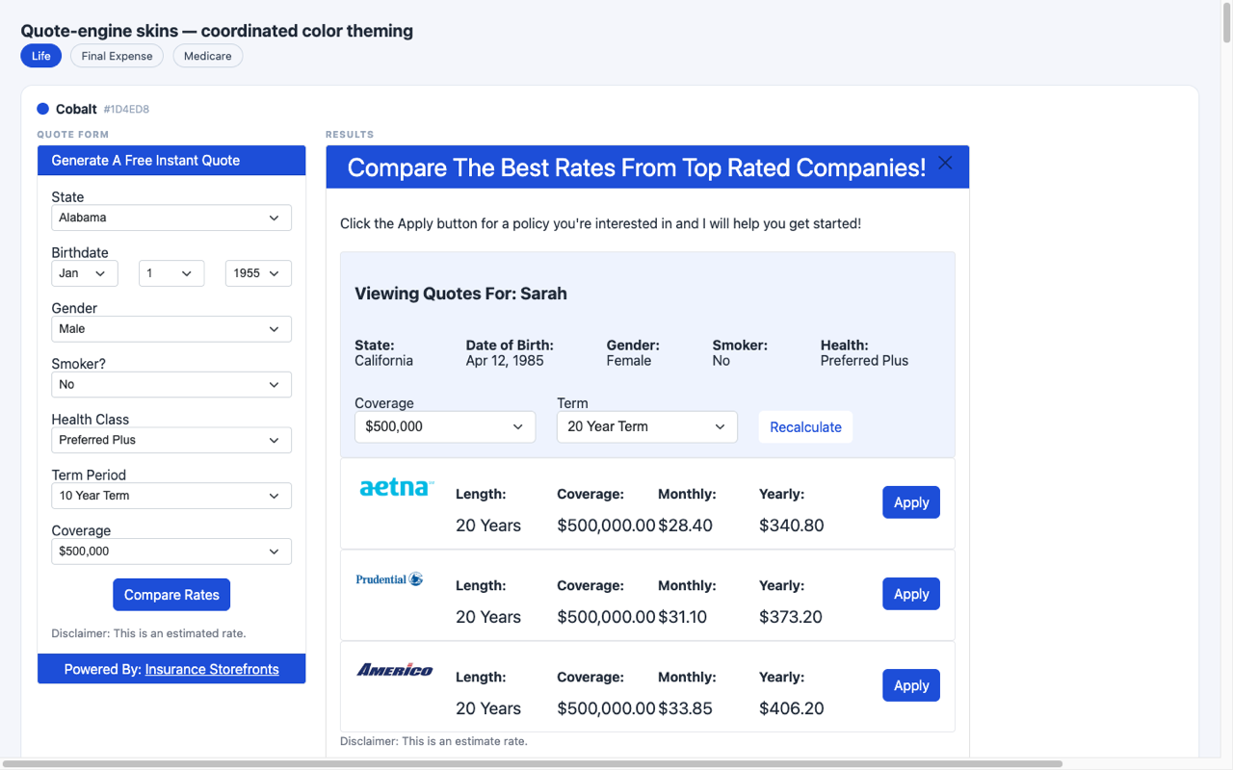
Task: Click the Cobalt blue color dot
Action: click(43, 109)
